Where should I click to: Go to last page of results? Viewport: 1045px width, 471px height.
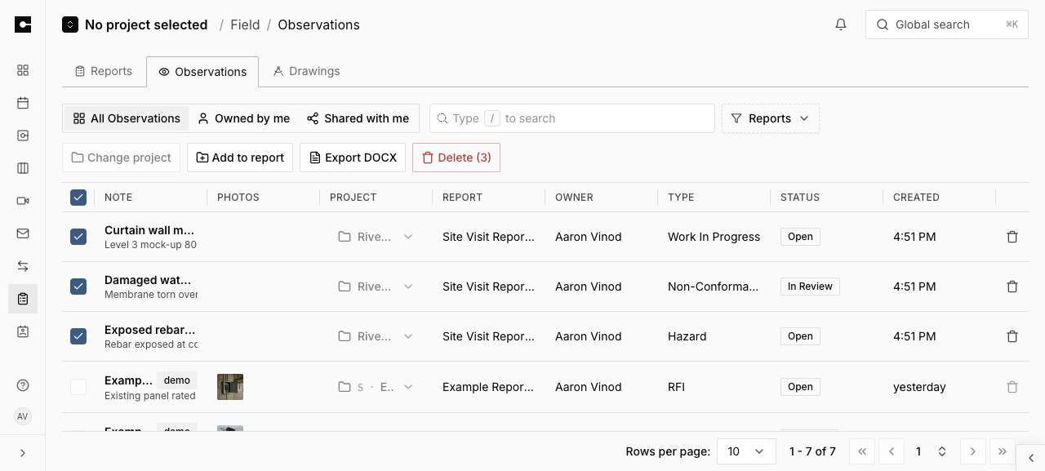(1002, 451)
